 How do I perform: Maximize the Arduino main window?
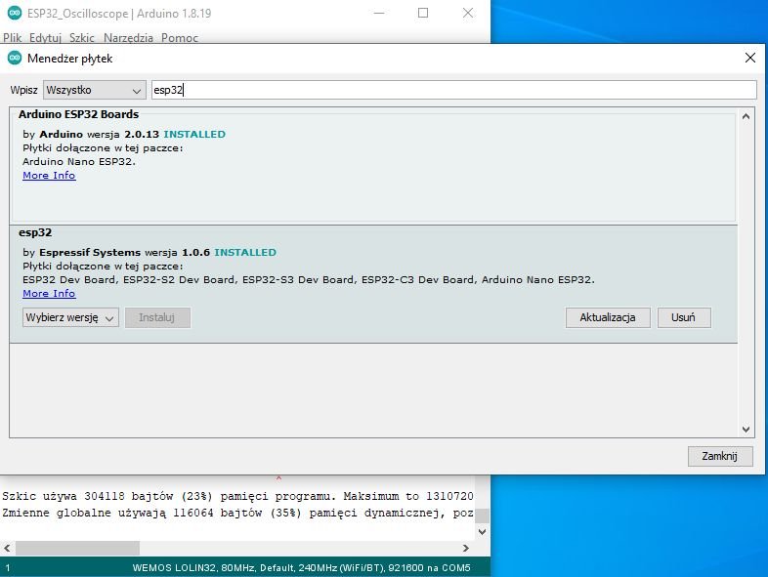(x=423, y=14)
